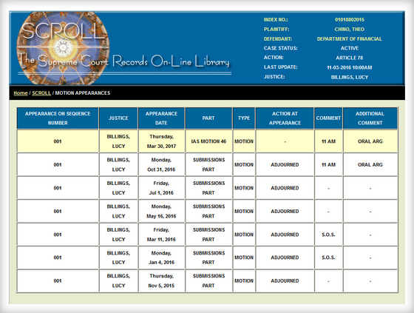
Task: Click the Friday, Mar 11, 2016 date cell
Action: point(161,235)
